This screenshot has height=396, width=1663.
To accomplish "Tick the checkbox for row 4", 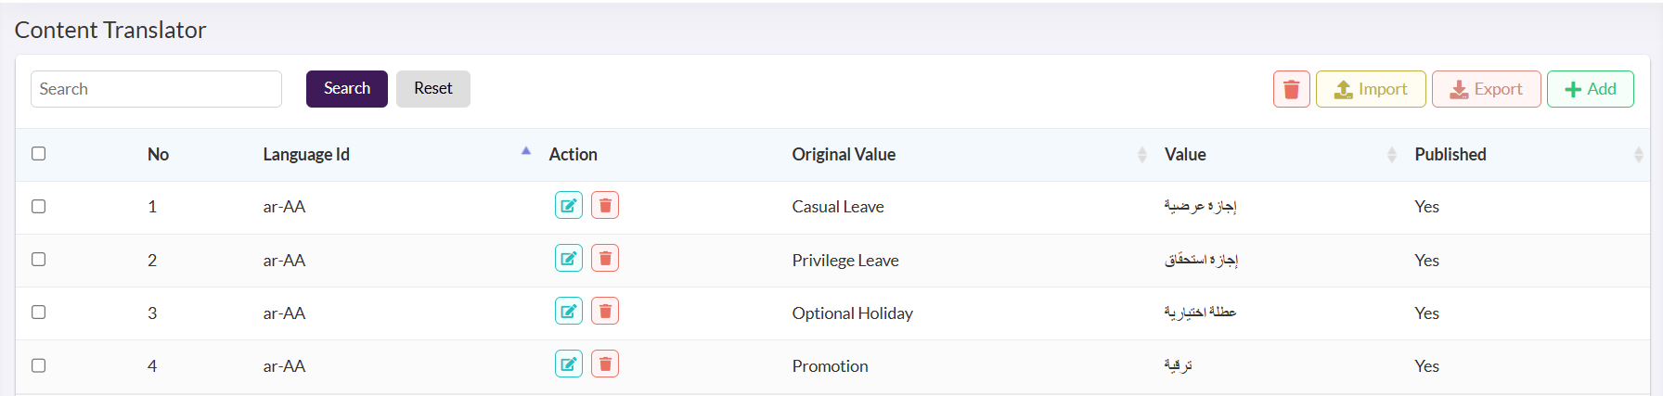I will click(39, 365).
